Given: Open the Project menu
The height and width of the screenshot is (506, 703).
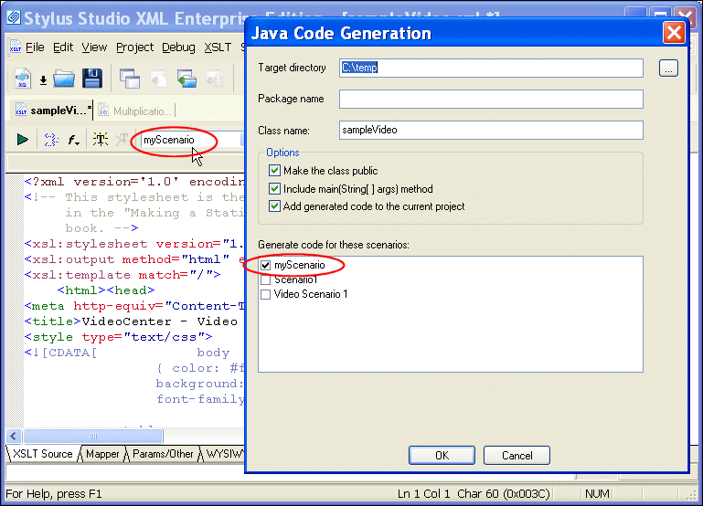Looking at the screenshot, I should [x=134, y=47].
